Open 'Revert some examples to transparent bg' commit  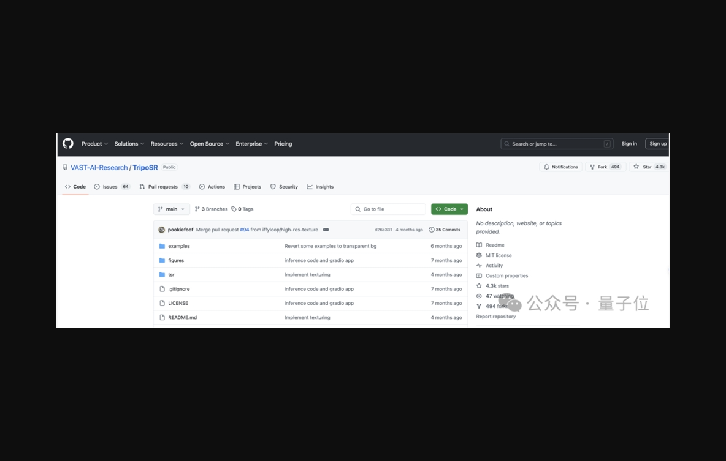click(x=331, y=246)
